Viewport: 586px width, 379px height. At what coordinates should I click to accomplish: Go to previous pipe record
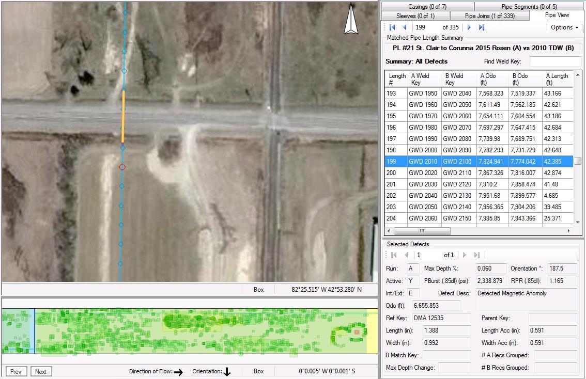point(405,27)
